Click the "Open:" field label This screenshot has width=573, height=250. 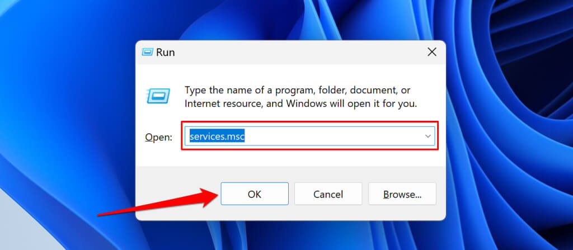(x=158, y=137)
